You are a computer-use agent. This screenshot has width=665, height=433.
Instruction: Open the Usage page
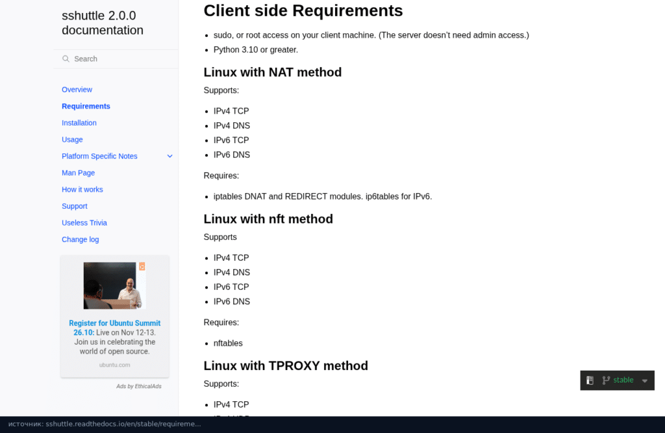72,139
